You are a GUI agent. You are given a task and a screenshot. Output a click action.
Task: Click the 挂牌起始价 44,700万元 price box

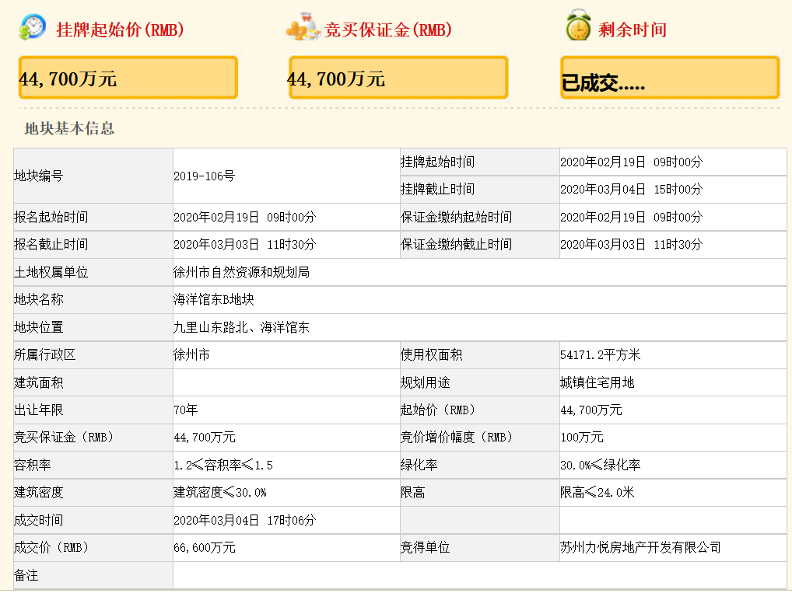[x=128, y=78]
